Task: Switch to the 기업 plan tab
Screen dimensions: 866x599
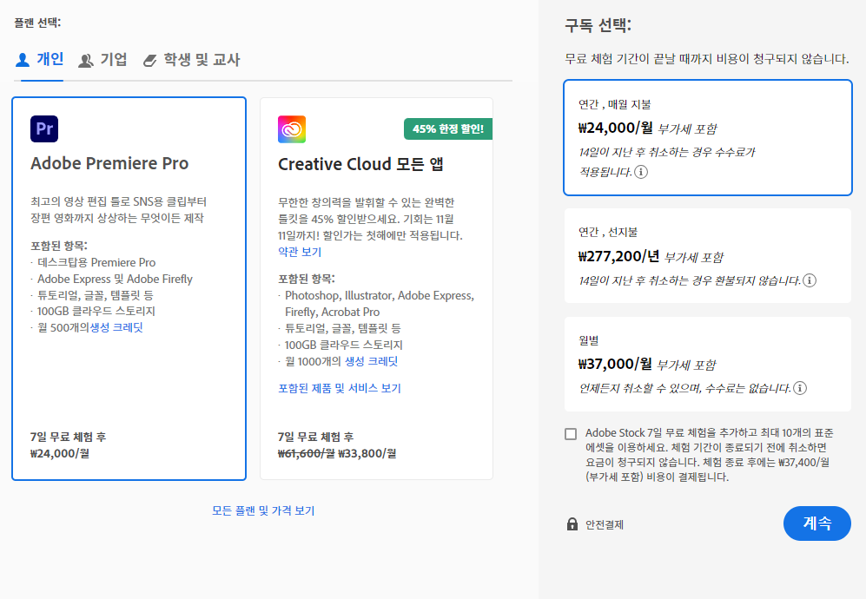Action: click(x=102, y=60)
